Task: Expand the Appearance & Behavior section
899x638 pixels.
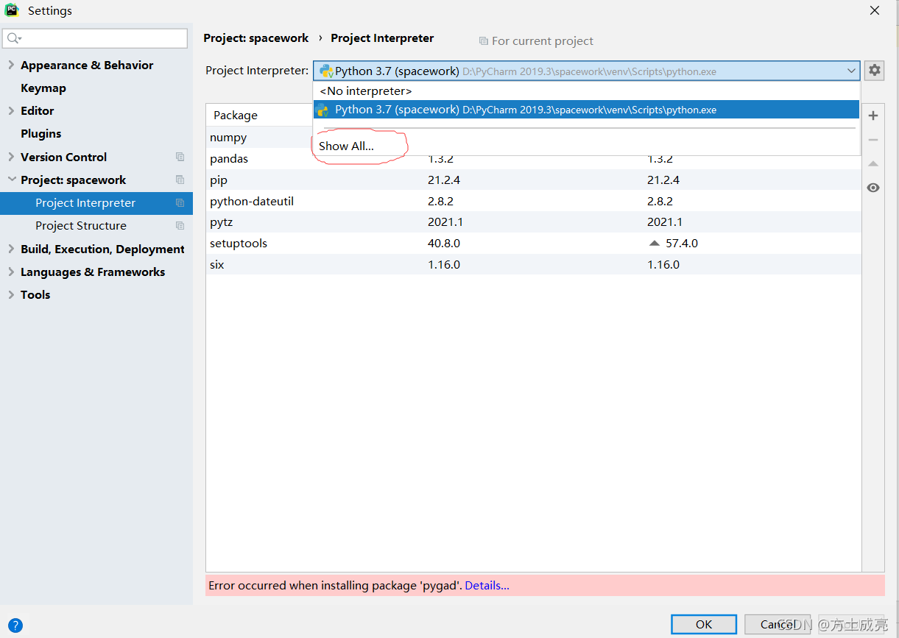Action: [11, 65]
